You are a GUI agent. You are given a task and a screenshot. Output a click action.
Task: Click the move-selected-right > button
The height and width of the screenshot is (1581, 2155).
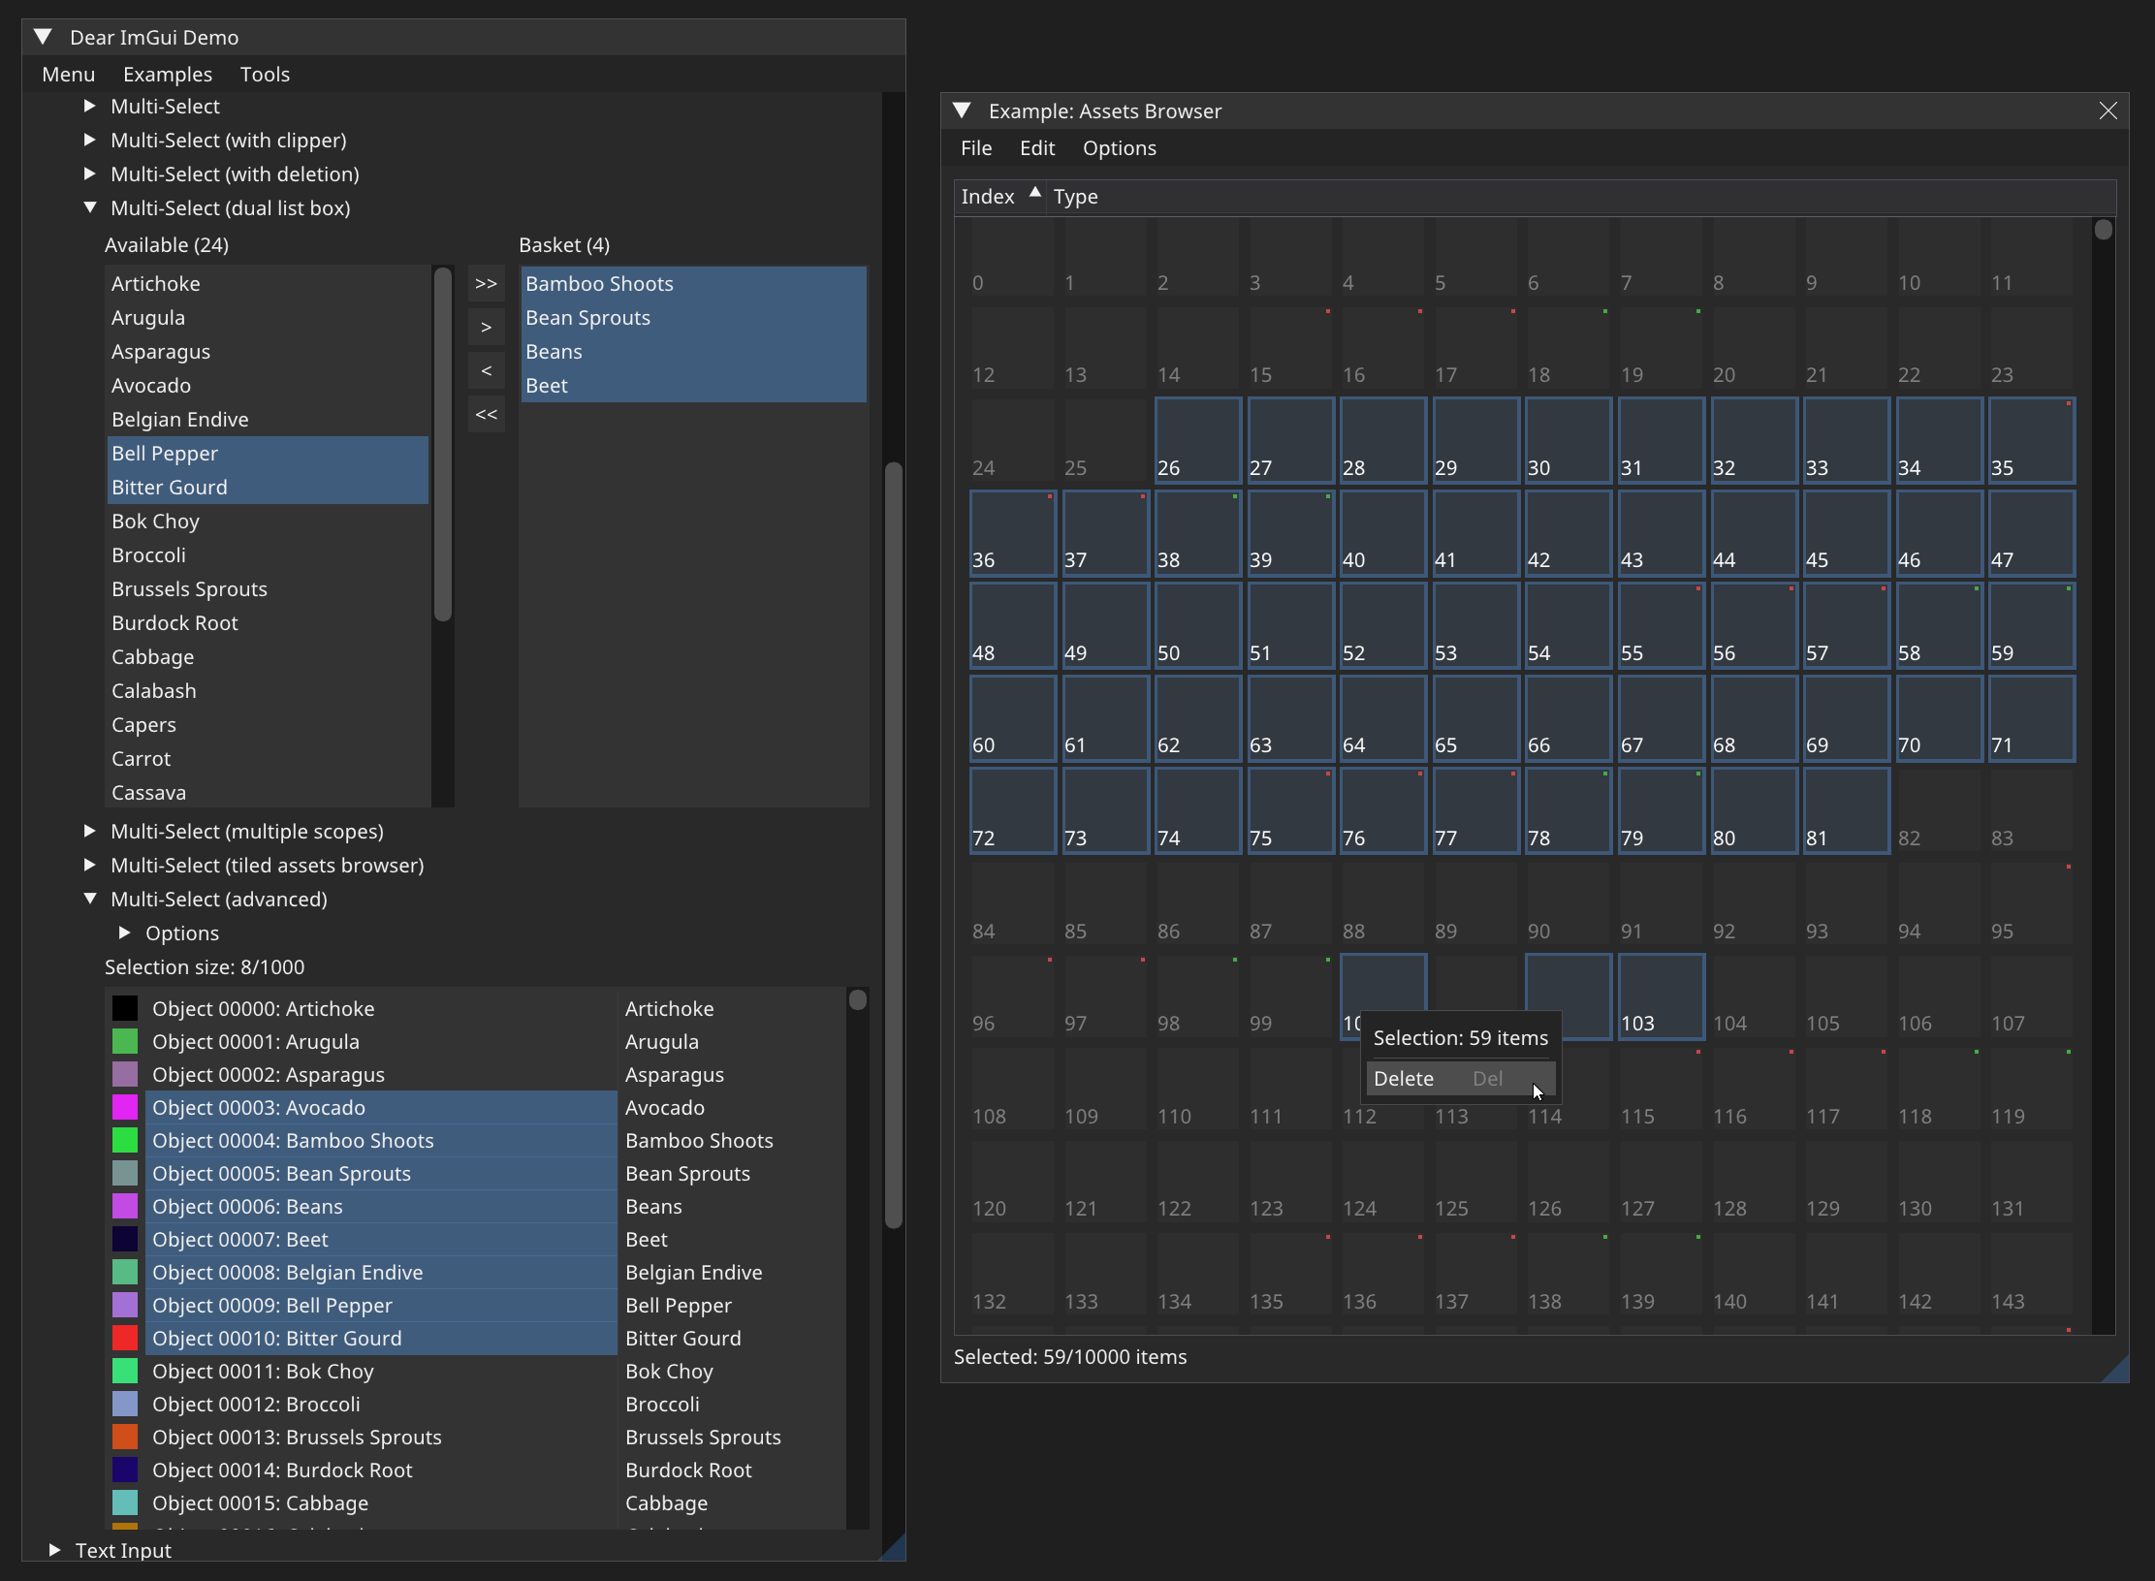(x=486, y=328)
